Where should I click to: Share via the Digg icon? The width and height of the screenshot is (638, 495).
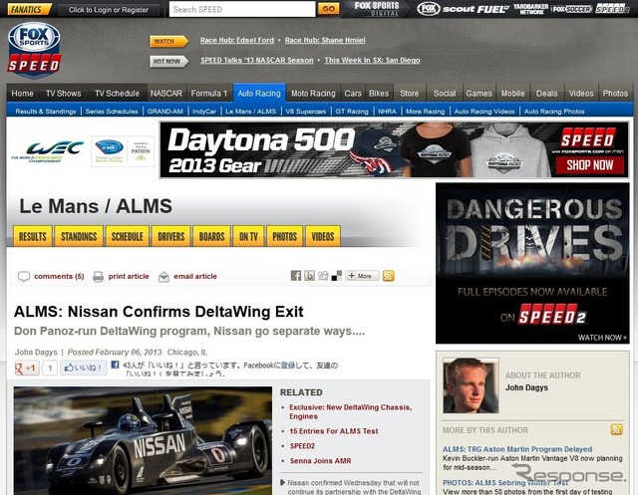pos(323,276)
